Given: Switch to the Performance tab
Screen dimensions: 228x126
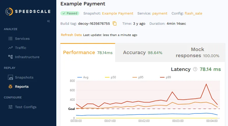Looking at the screenshot, I should pos(88,53).
